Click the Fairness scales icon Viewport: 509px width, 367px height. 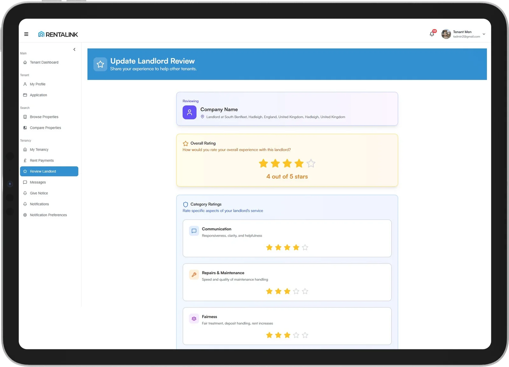click(194, 319)
